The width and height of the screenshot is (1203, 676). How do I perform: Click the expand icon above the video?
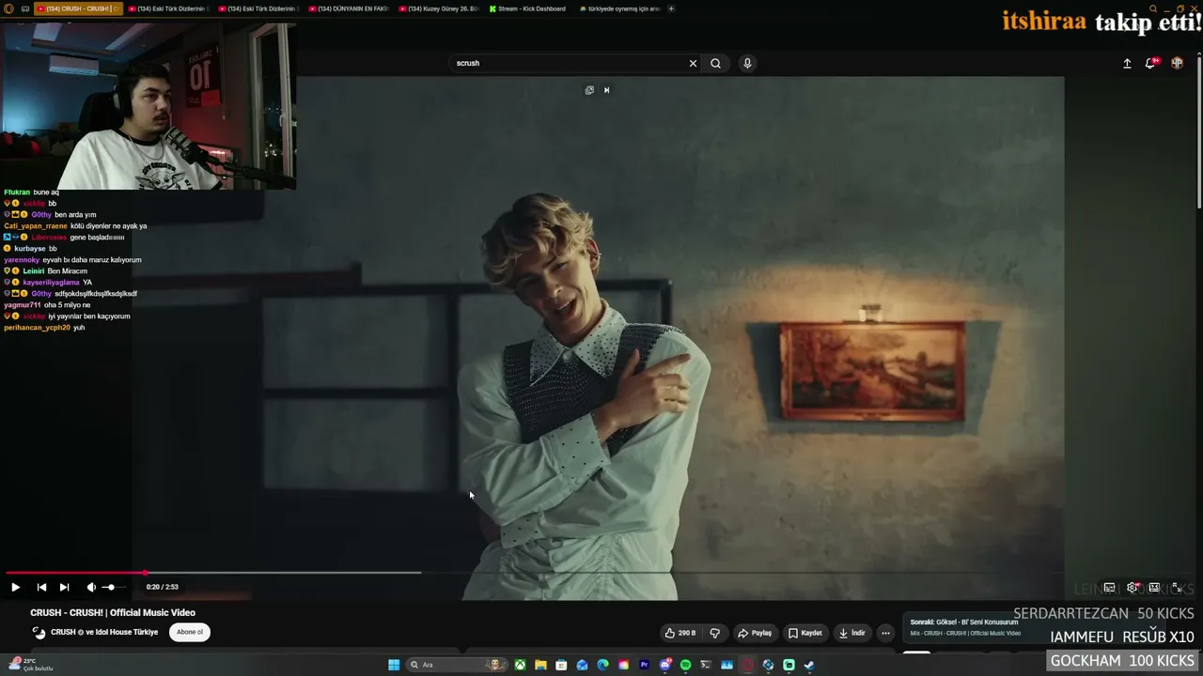point(589,90)
